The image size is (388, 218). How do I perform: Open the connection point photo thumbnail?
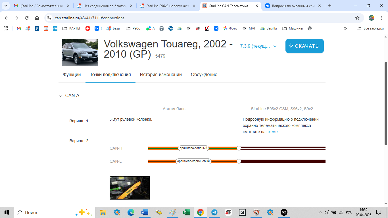(x=130, y=188)
